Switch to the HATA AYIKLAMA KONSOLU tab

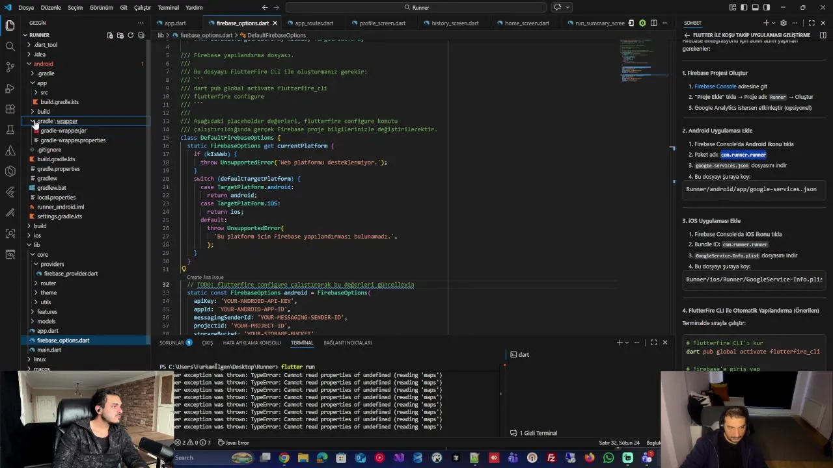coord(252,343)
